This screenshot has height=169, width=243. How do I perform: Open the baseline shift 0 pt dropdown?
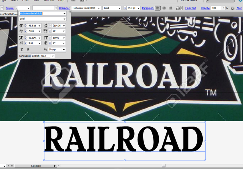coord(39,43)
